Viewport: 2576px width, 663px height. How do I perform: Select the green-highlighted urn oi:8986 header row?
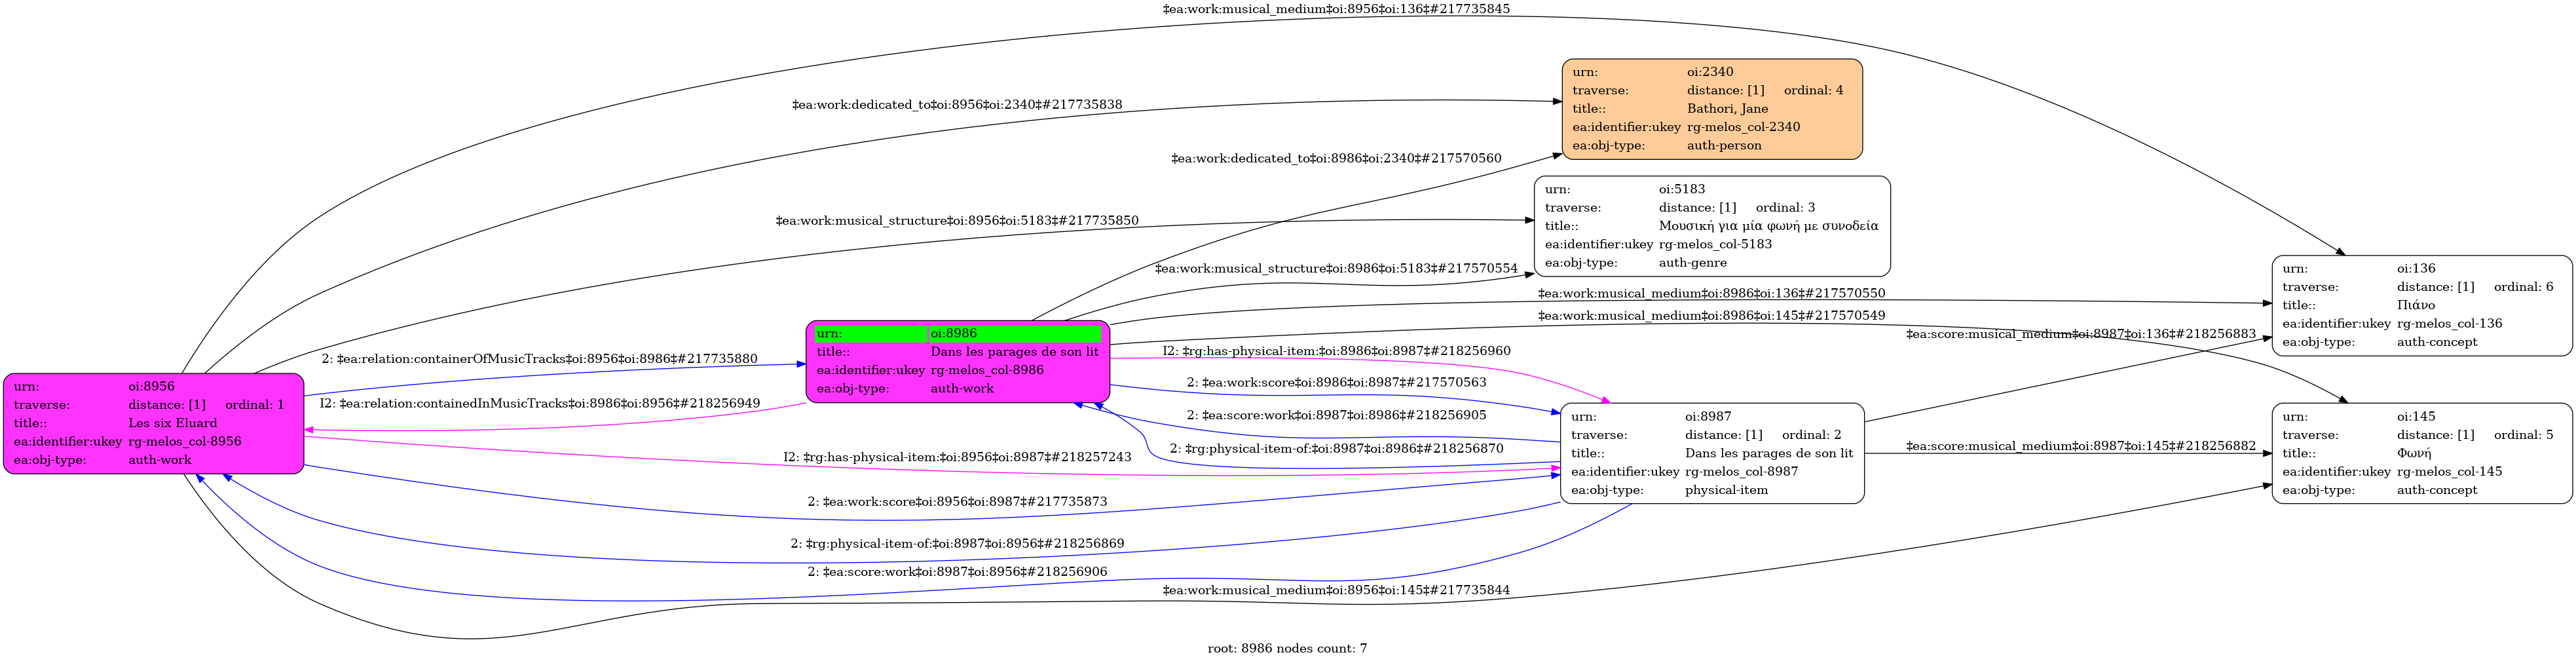pos(957,333)
